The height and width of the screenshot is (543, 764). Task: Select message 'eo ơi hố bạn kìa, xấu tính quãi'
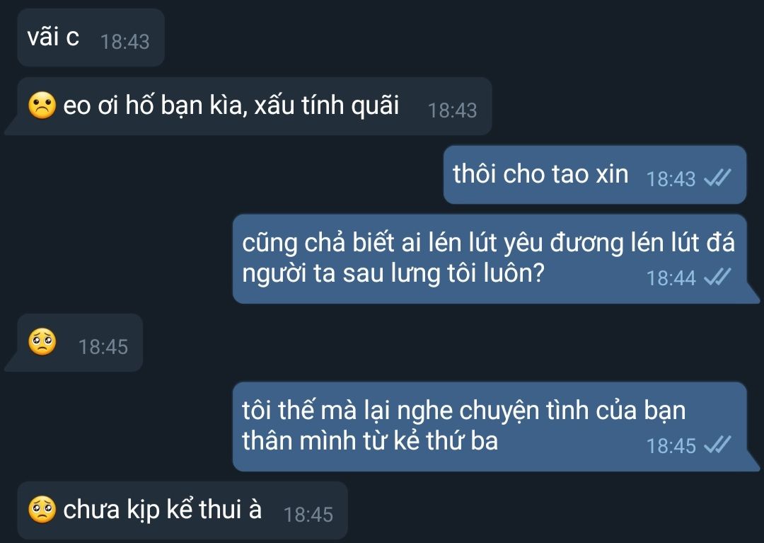(248, 106)
